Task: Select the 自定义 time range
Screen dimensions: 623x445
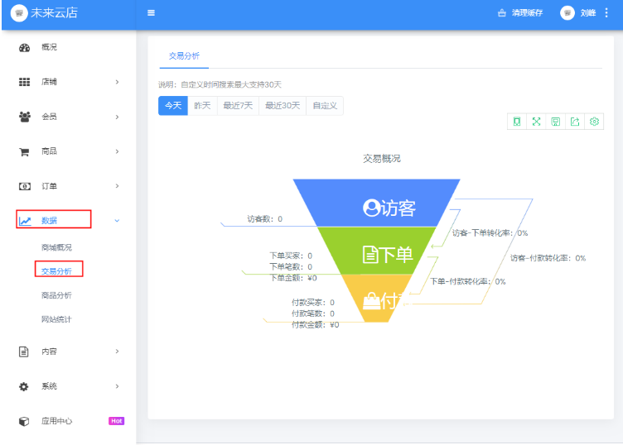Action: click(325, 106)
